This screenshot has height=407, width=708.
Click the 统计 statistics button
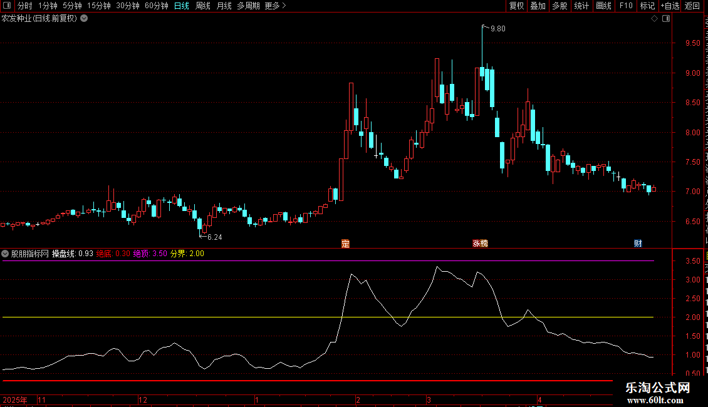(x=581, y=6)
